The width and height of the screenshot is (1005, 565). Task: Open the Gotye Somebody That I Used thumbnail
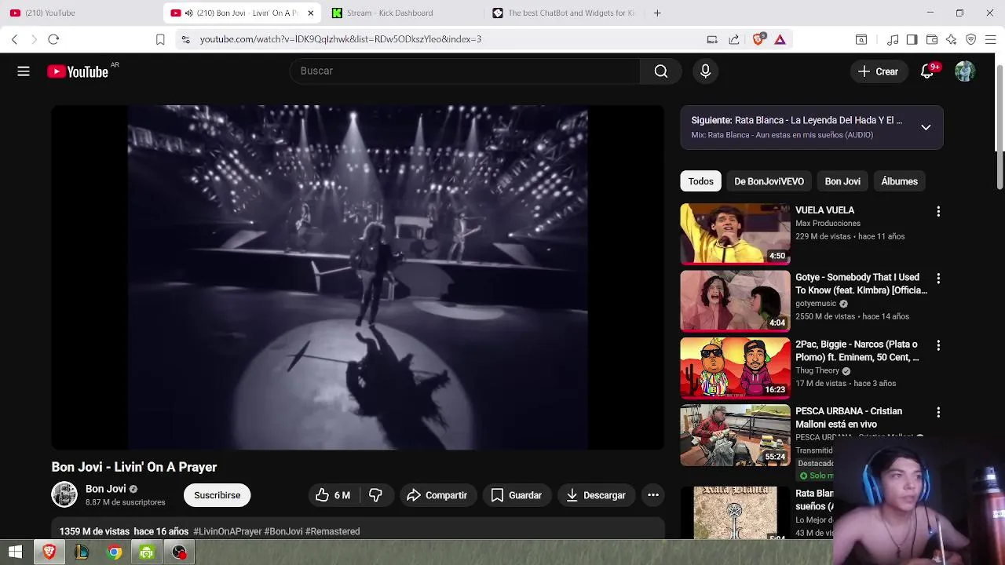point(735,301)
